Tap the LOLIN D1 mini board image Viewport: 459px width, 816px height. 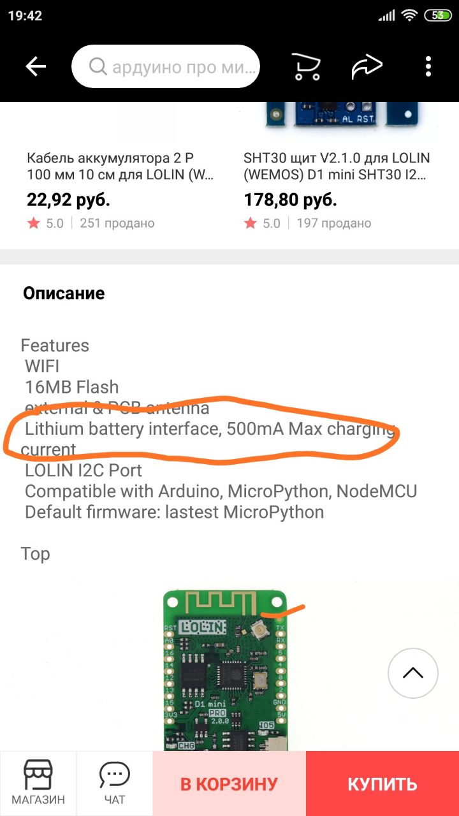[x=226, y=669]
